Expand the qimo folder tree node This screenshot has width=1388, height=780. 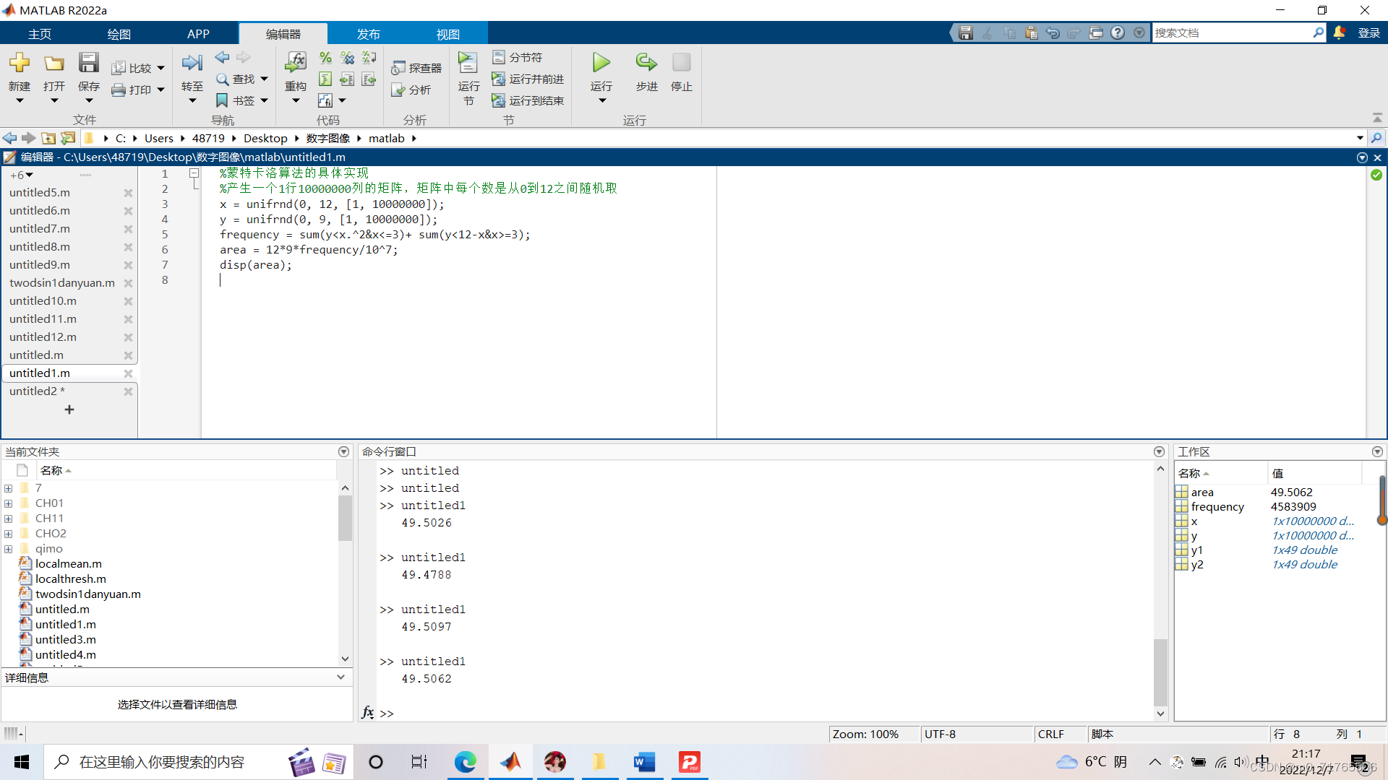click(x=9, y=549)
